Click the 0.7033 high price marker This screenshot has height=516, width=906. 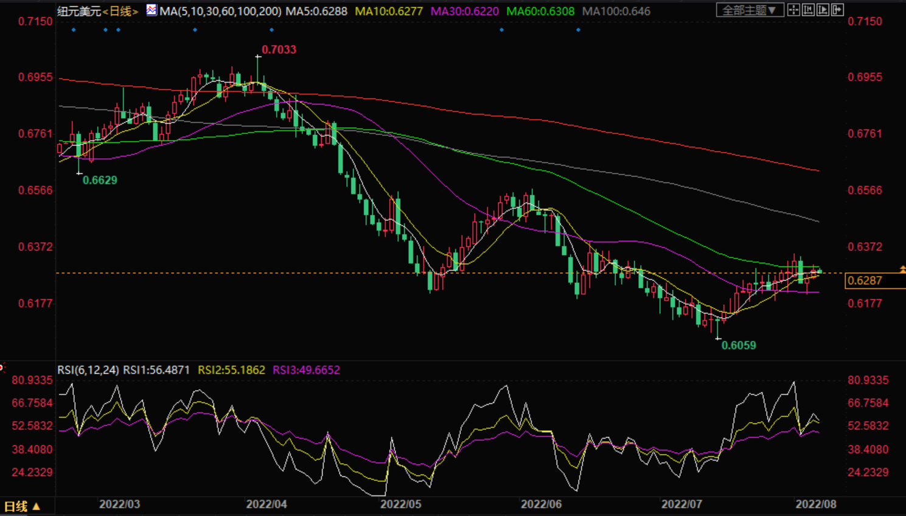[279, 50]
